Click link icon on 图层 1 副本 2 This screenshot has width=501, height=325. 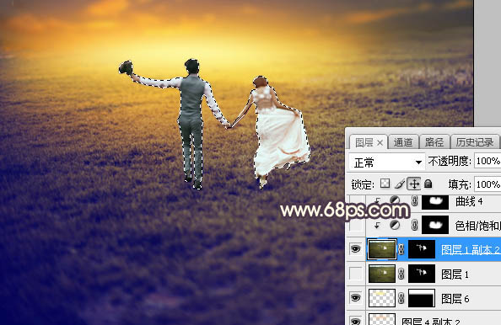(x=401, y=249)
